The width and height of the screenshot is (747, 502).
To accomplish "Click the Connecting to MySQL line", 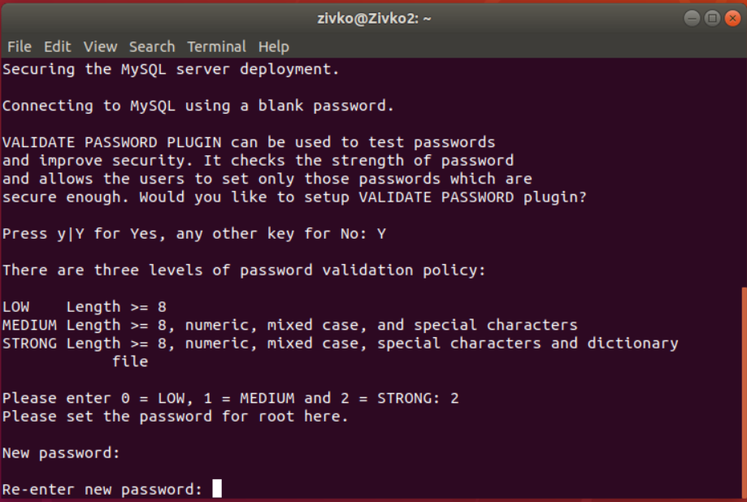I will coord(198,106).
